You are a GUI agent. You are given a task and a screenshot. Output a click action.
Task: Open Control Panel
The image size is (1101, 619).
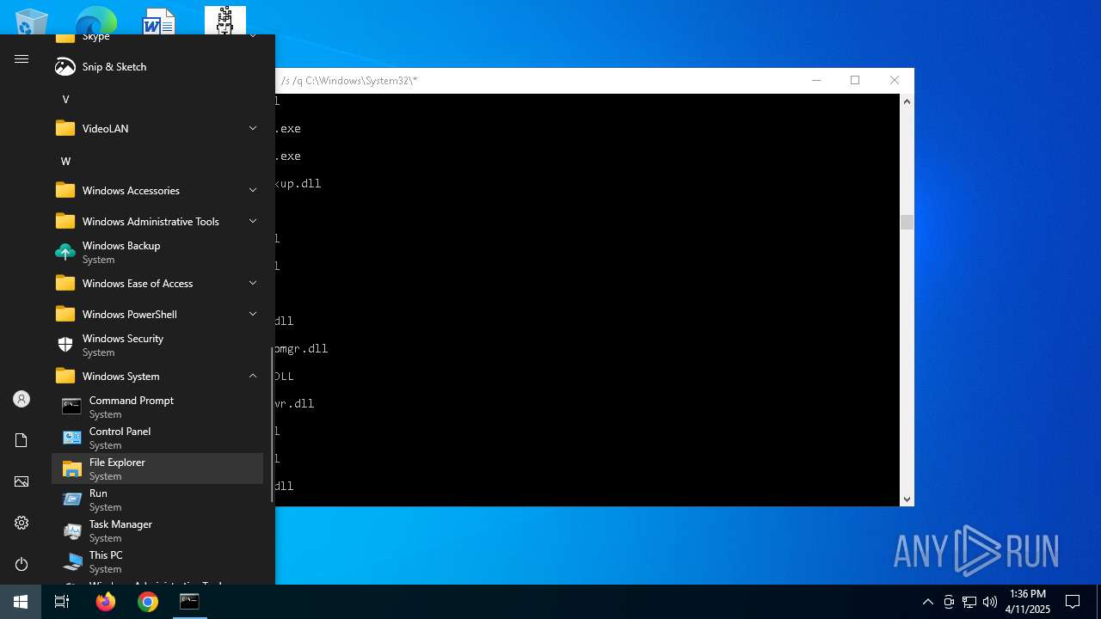[x=157, y=438]
